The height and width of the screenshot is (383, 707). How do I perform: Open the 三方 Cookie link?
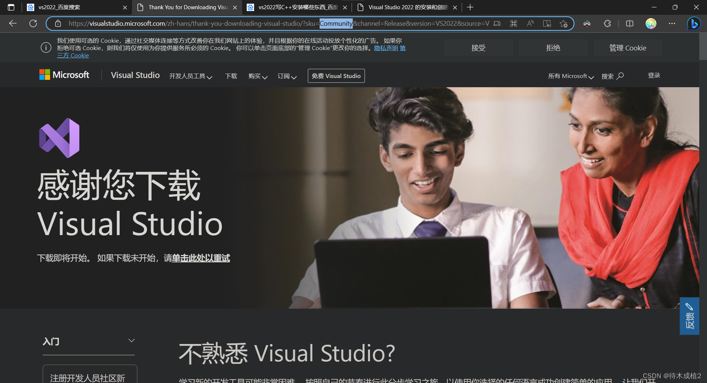click(x=73, y=55)
